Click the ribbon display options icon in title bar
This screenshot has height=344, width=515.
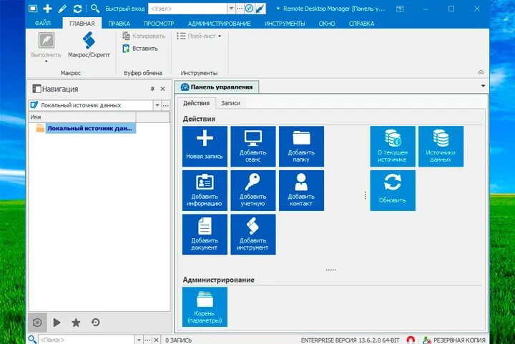tap(400, 9)
